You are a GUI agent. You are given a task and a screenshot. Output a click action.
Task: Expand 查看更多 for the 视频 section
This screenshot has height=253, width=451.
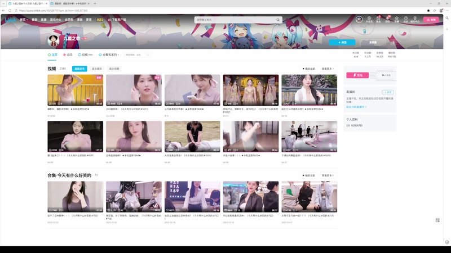pos(328,69)
